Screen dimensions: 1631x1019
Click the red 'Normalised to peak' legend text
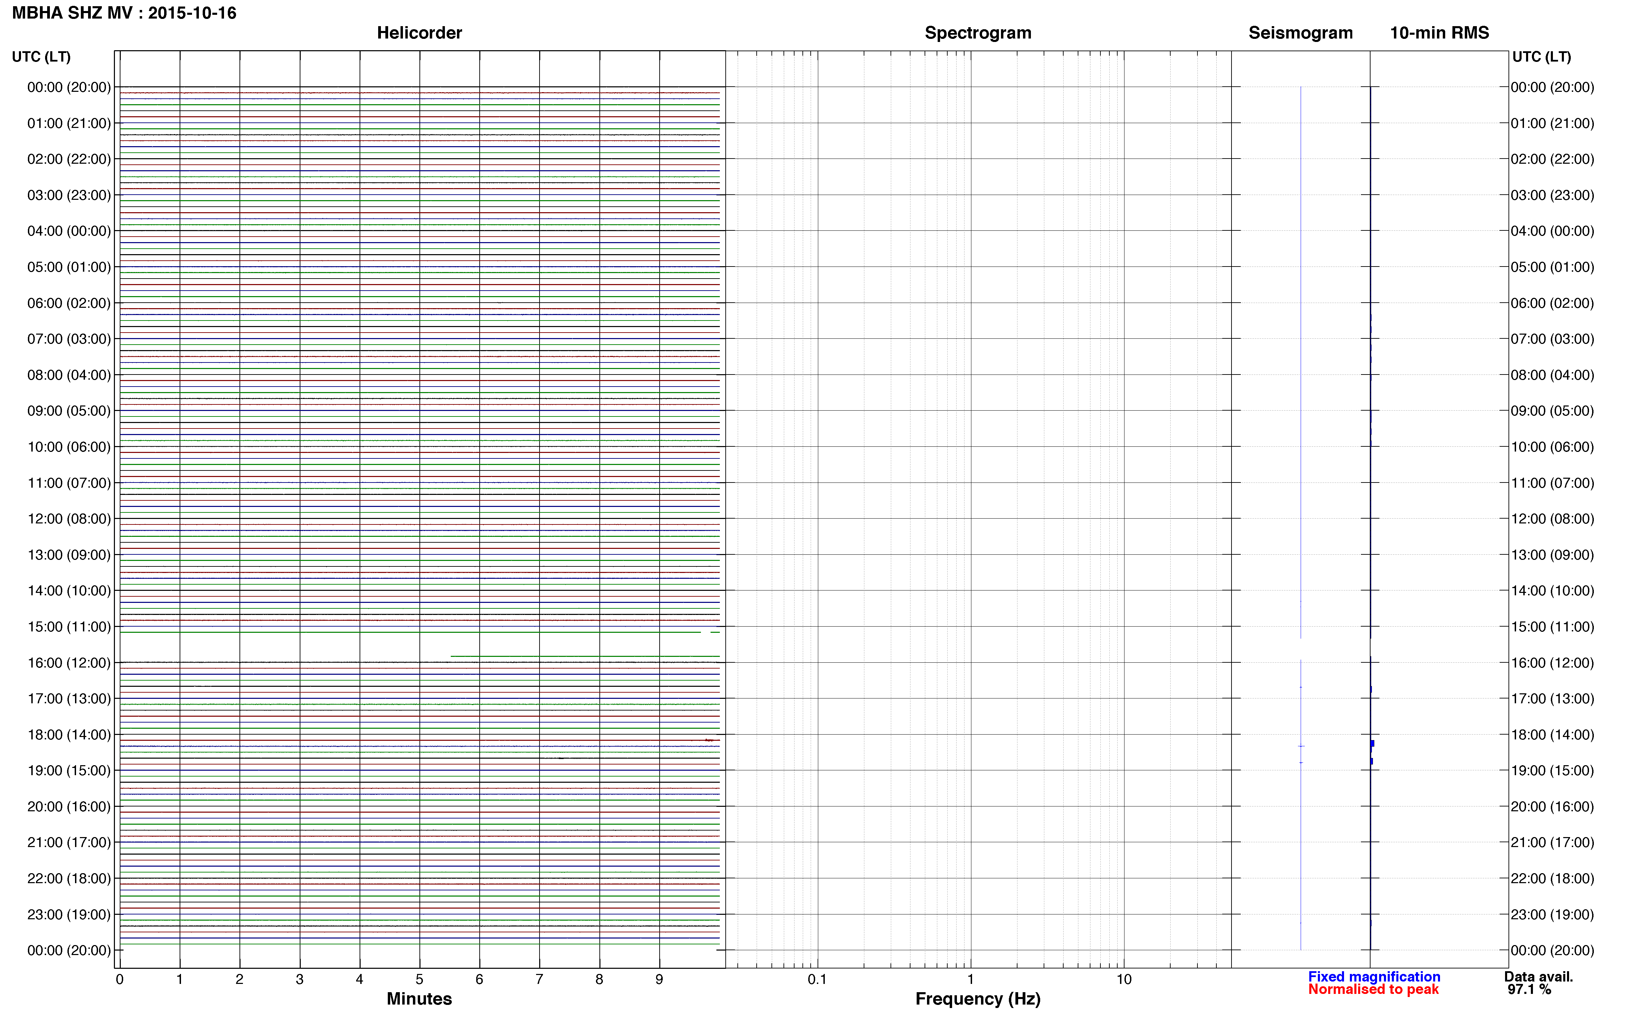point(1373,989)
